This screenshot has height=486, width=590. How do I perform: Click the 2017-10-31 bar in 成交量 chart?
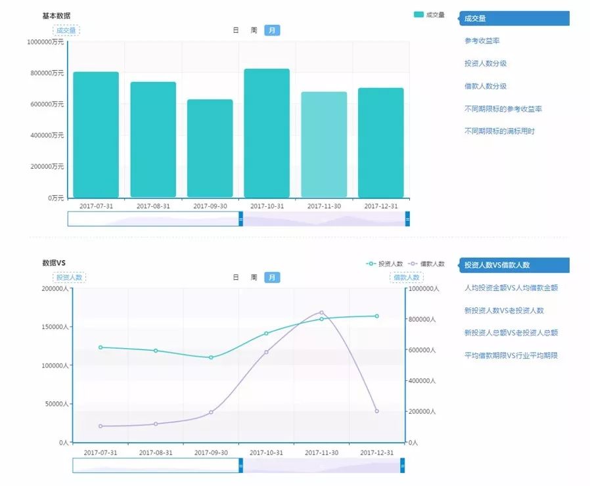[x=267, y=133]
